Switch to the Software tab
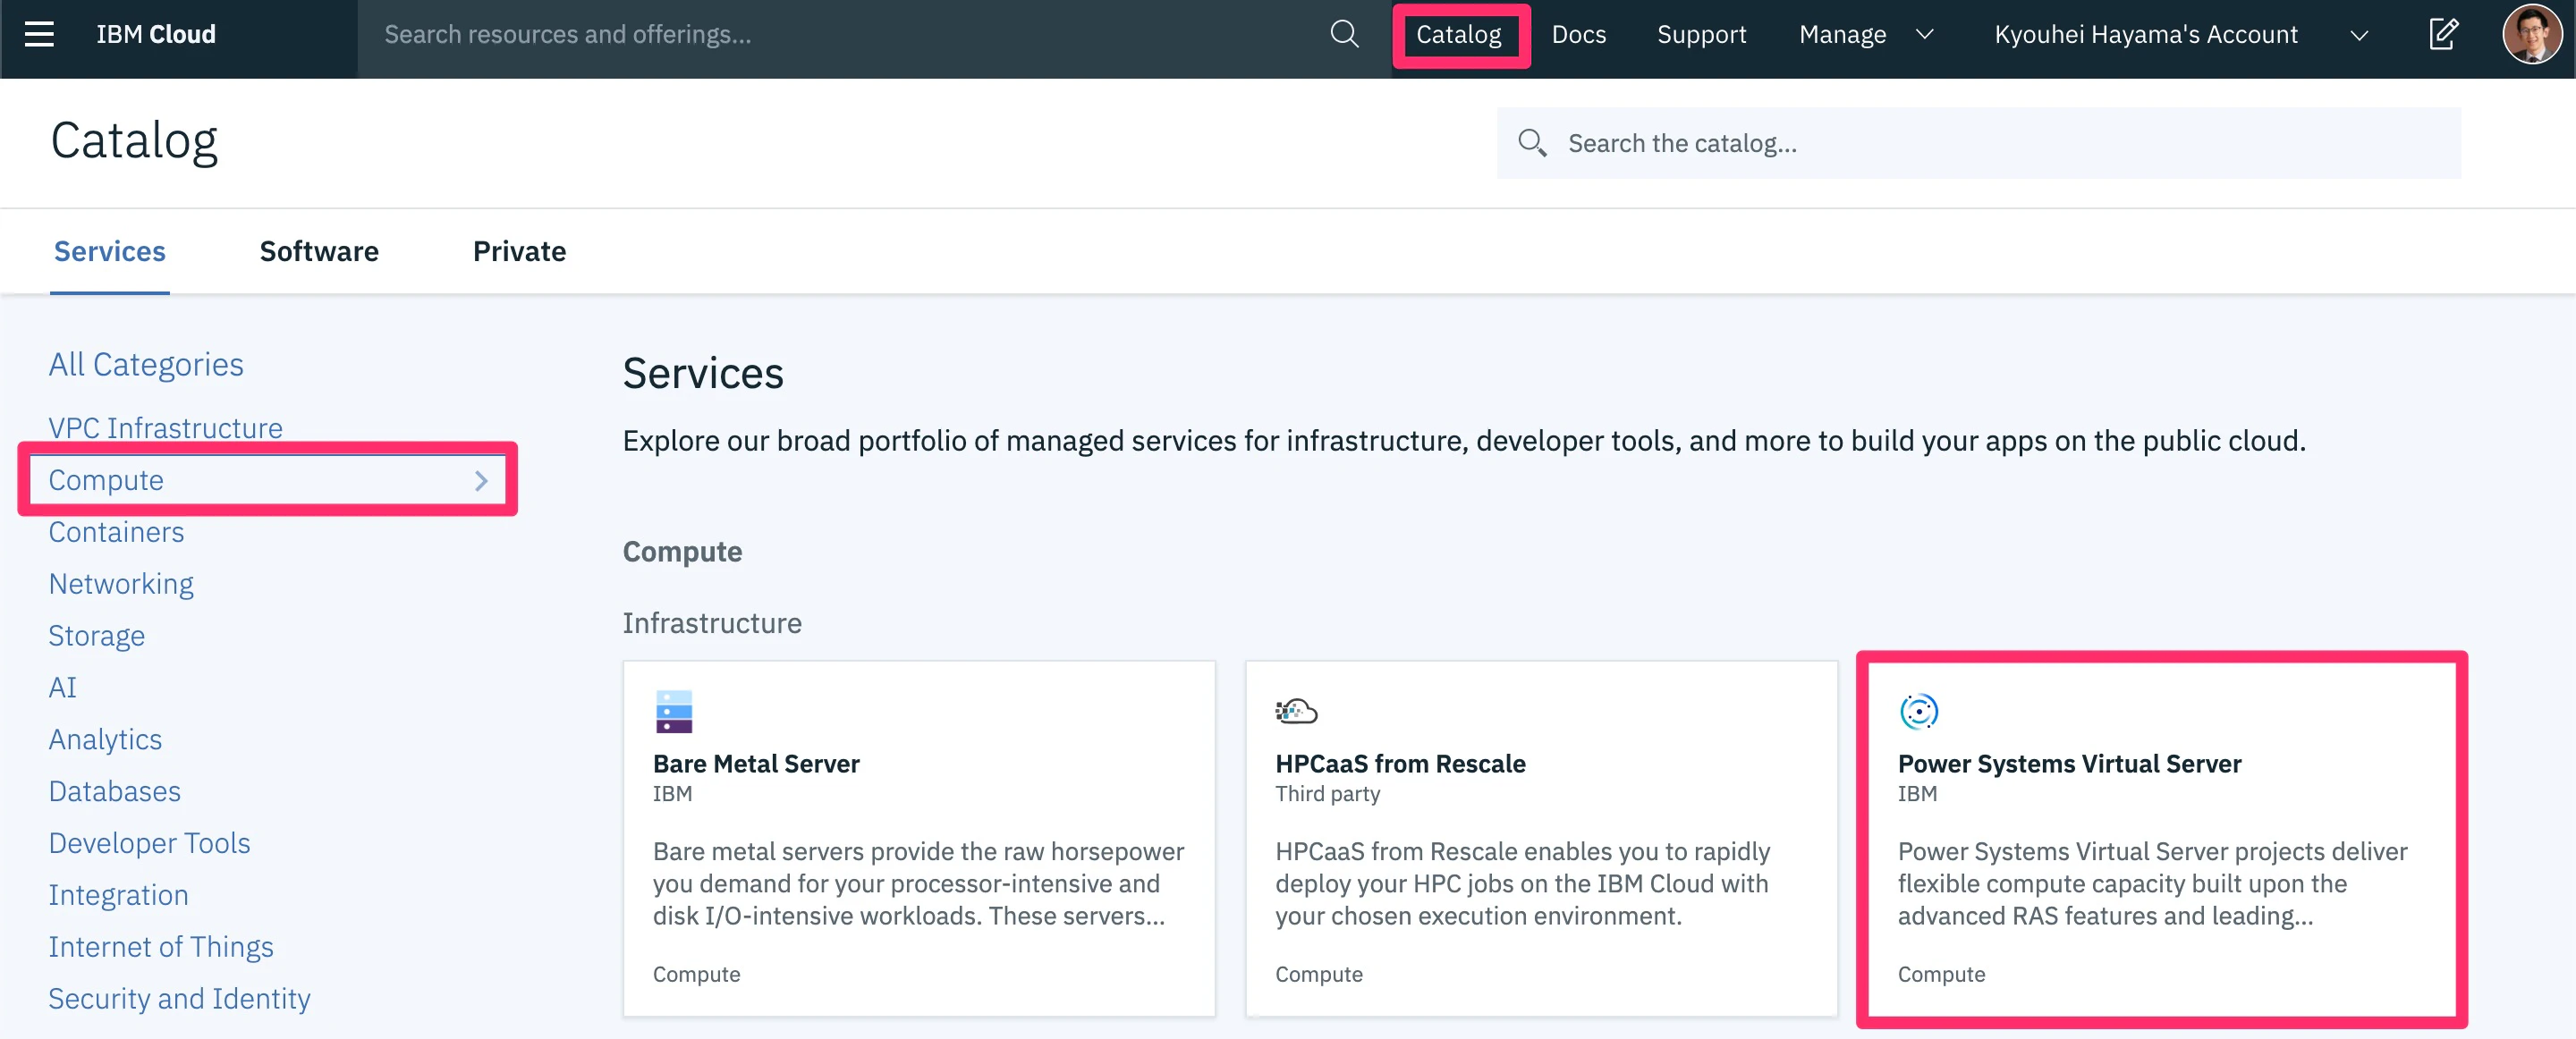 (x=319, y=251)
